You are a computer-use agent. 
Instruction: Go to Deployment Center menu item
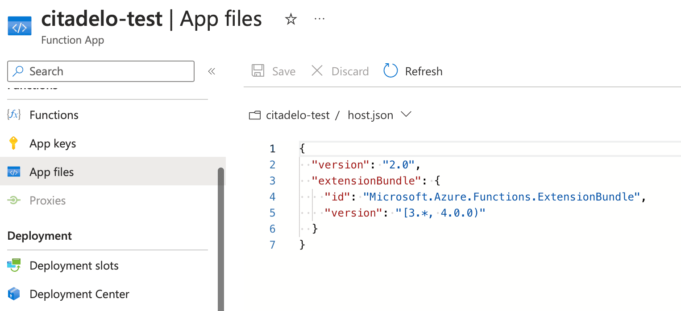(79, 294)
